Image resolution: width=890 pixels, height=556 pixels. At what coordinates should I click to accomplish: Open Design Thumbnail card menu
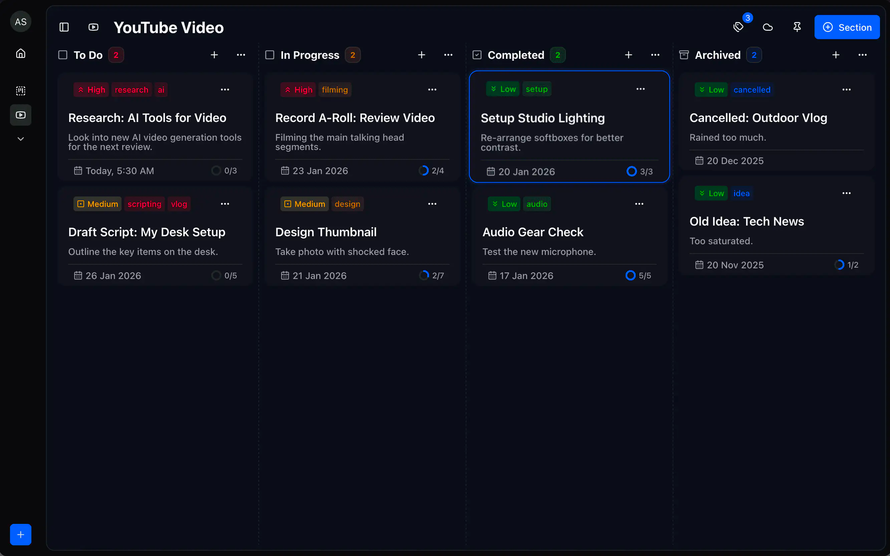[x=432, y=204]
